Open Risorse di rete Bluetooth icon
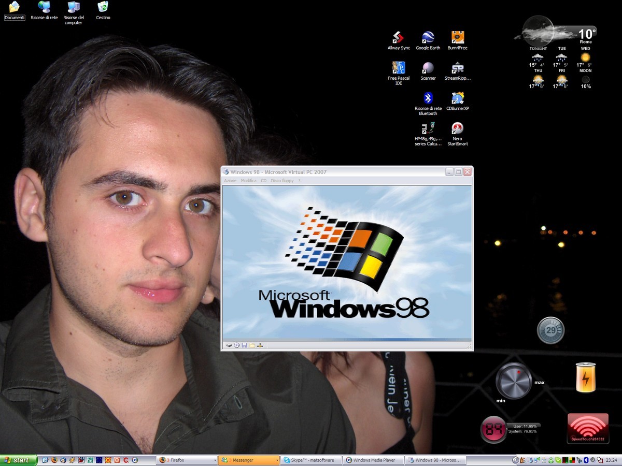Viewport: 622px width, 466px height. (428, 104)
